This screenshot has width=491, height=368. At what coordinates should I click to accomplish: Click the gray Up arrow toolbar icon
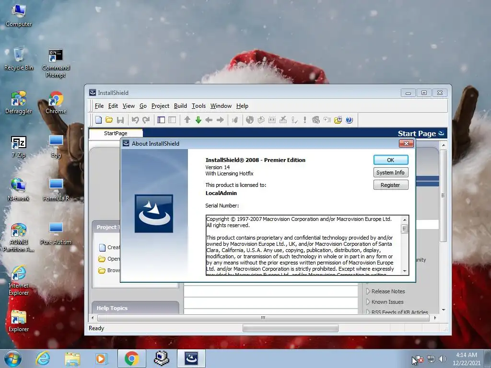(187, 120)
